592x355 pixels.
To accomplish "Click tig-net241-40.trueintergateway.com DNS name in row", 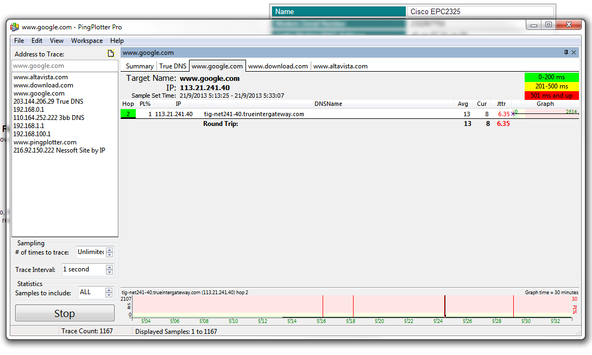I will coord(254,114).
